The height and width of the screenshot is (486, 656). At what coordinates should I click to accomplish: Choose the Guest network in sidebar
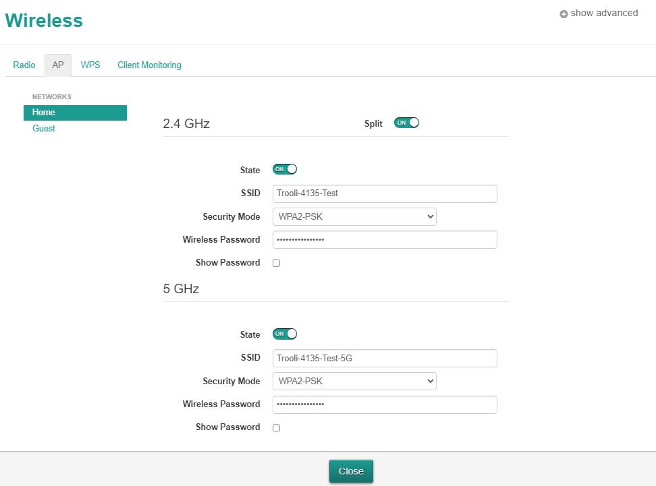tap(44, 129)
